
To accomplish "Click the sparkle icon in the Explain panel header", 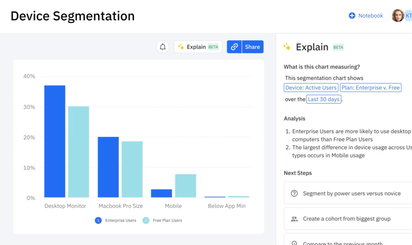I will tap(287, 47).
